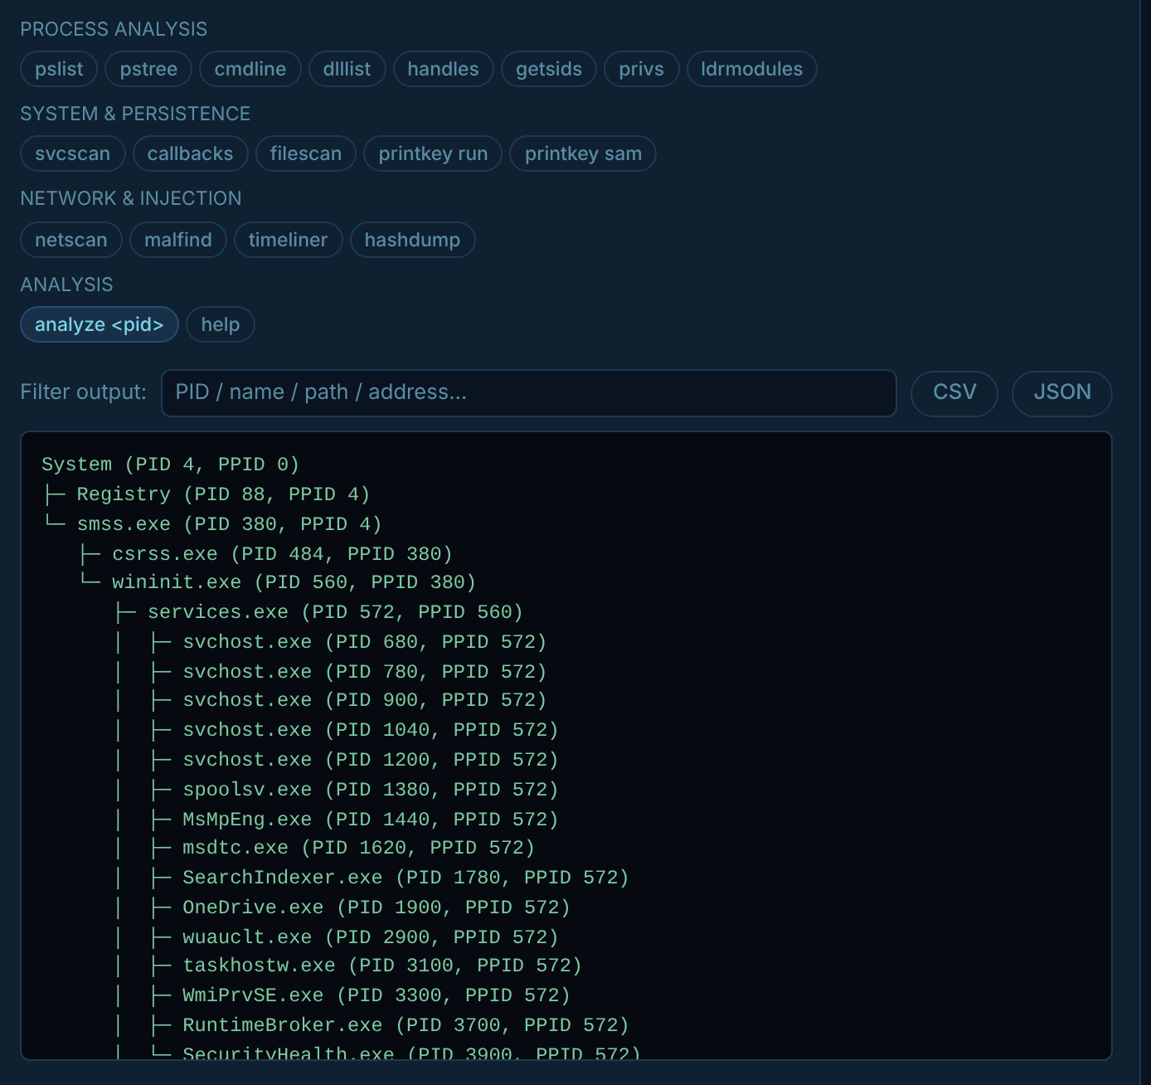The height and width of the screenshot is (1085, 1151).
Task: Click the svcscan chip
Action: [72, 153]
